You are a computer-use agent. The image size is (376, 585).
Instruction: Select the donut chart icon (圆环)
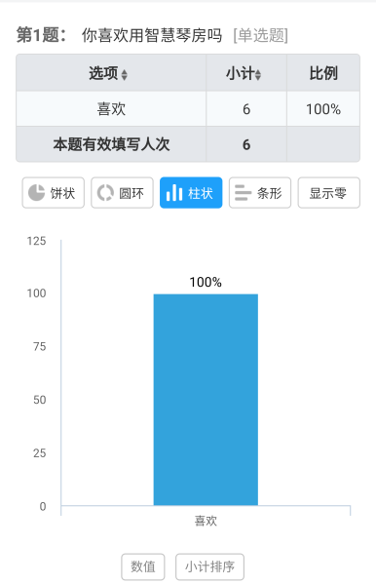pos(105,193)
